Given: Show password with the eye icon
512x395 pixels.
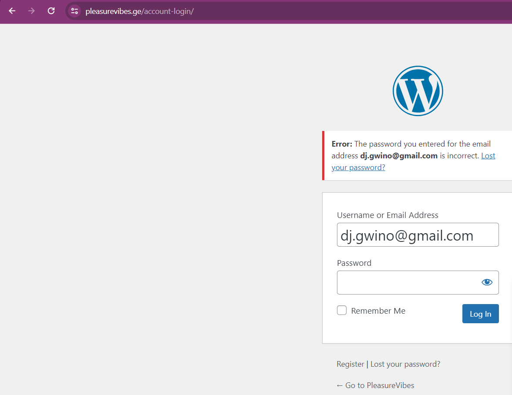Looking at the screenshot, I should (x=487, y=282).
